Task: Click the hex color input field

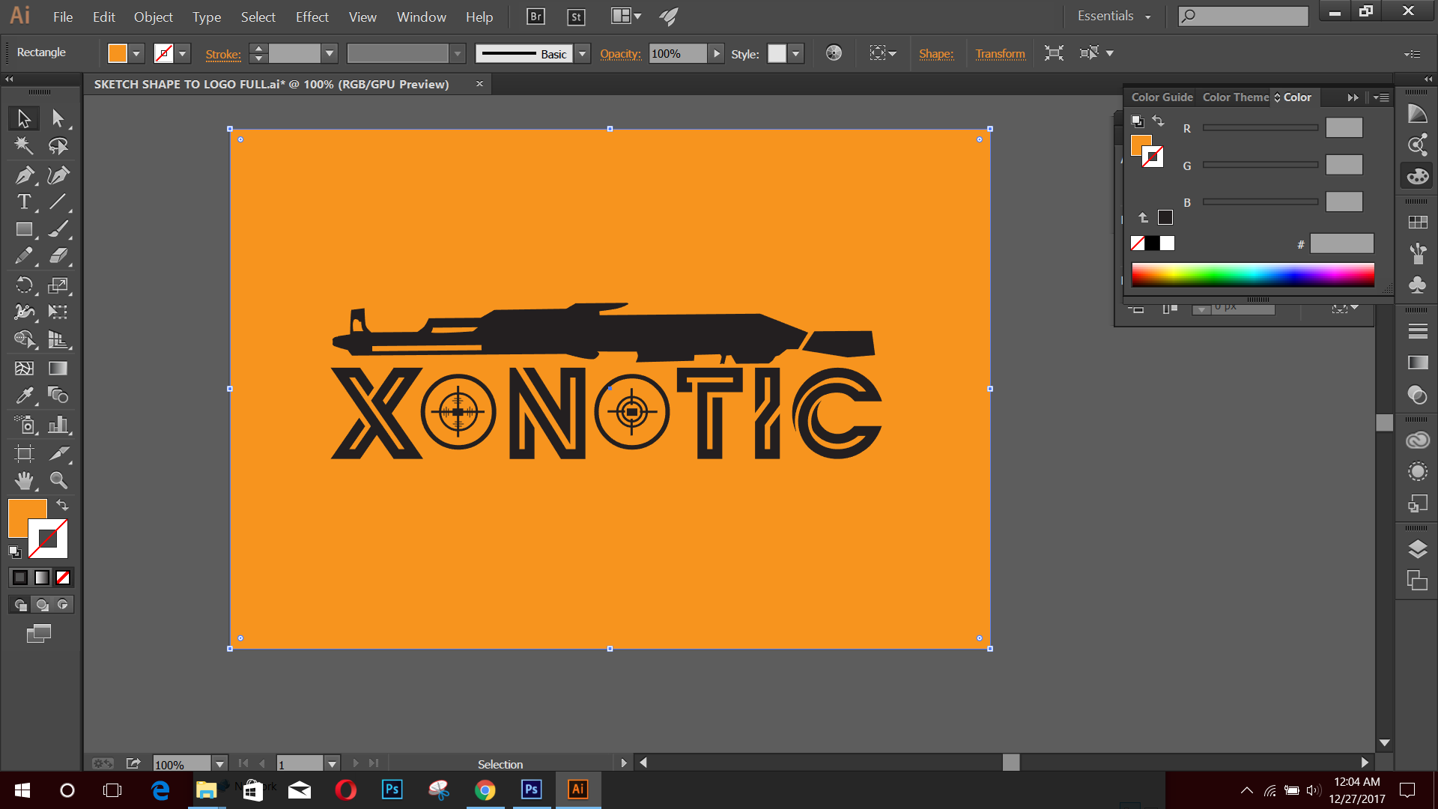Action: (1341, 243)
